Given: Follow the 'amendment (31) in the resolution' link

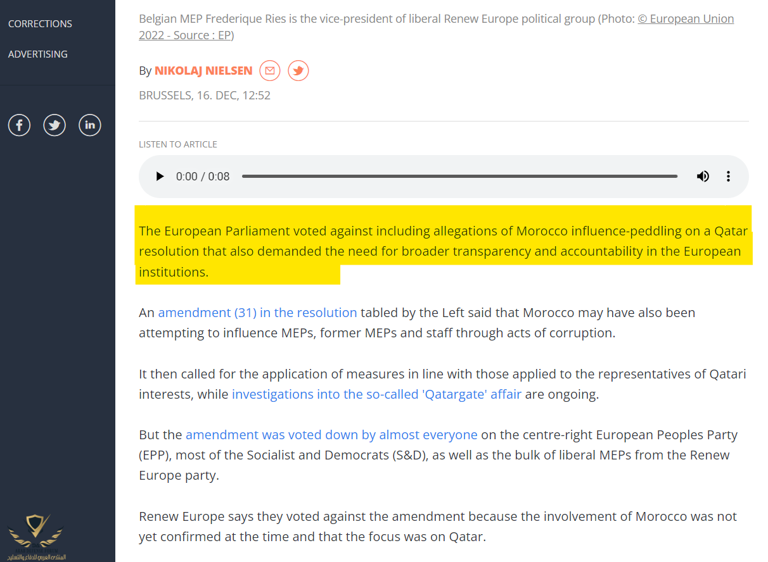Looking at the screenshot, I should pos(257,313).
